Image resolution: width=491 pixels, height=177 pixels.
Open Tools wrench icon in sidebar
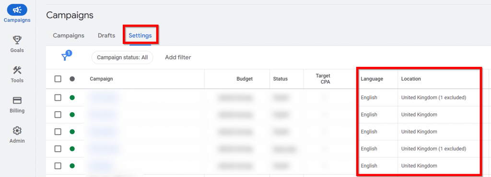tap(17, 70)
